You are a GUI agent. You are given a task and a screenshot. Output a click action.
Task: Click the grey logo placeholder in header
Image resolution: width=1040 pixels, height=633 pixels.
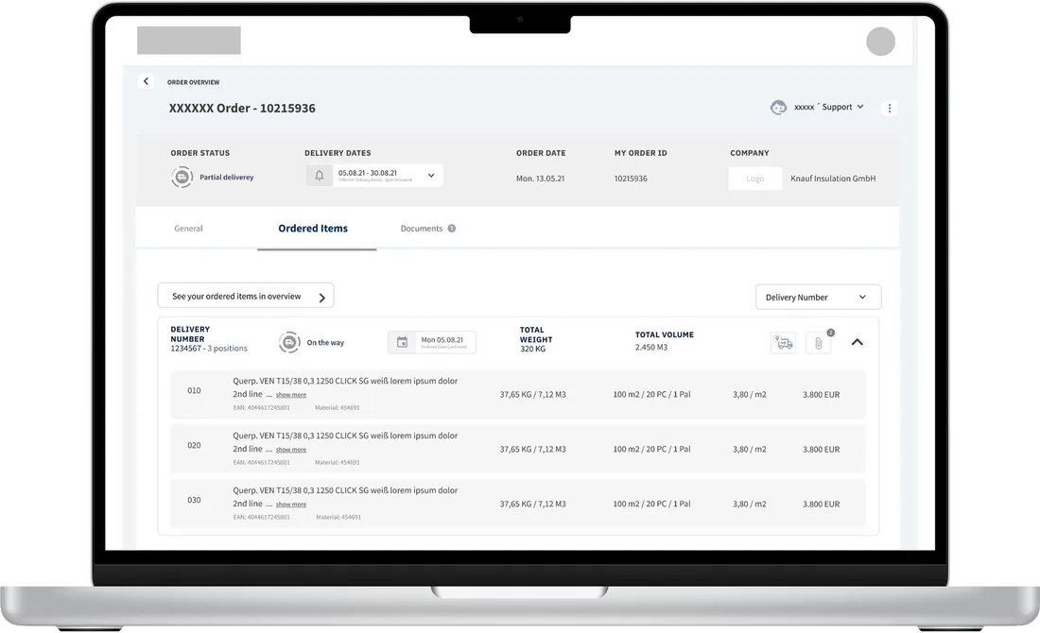pos(189,41)
